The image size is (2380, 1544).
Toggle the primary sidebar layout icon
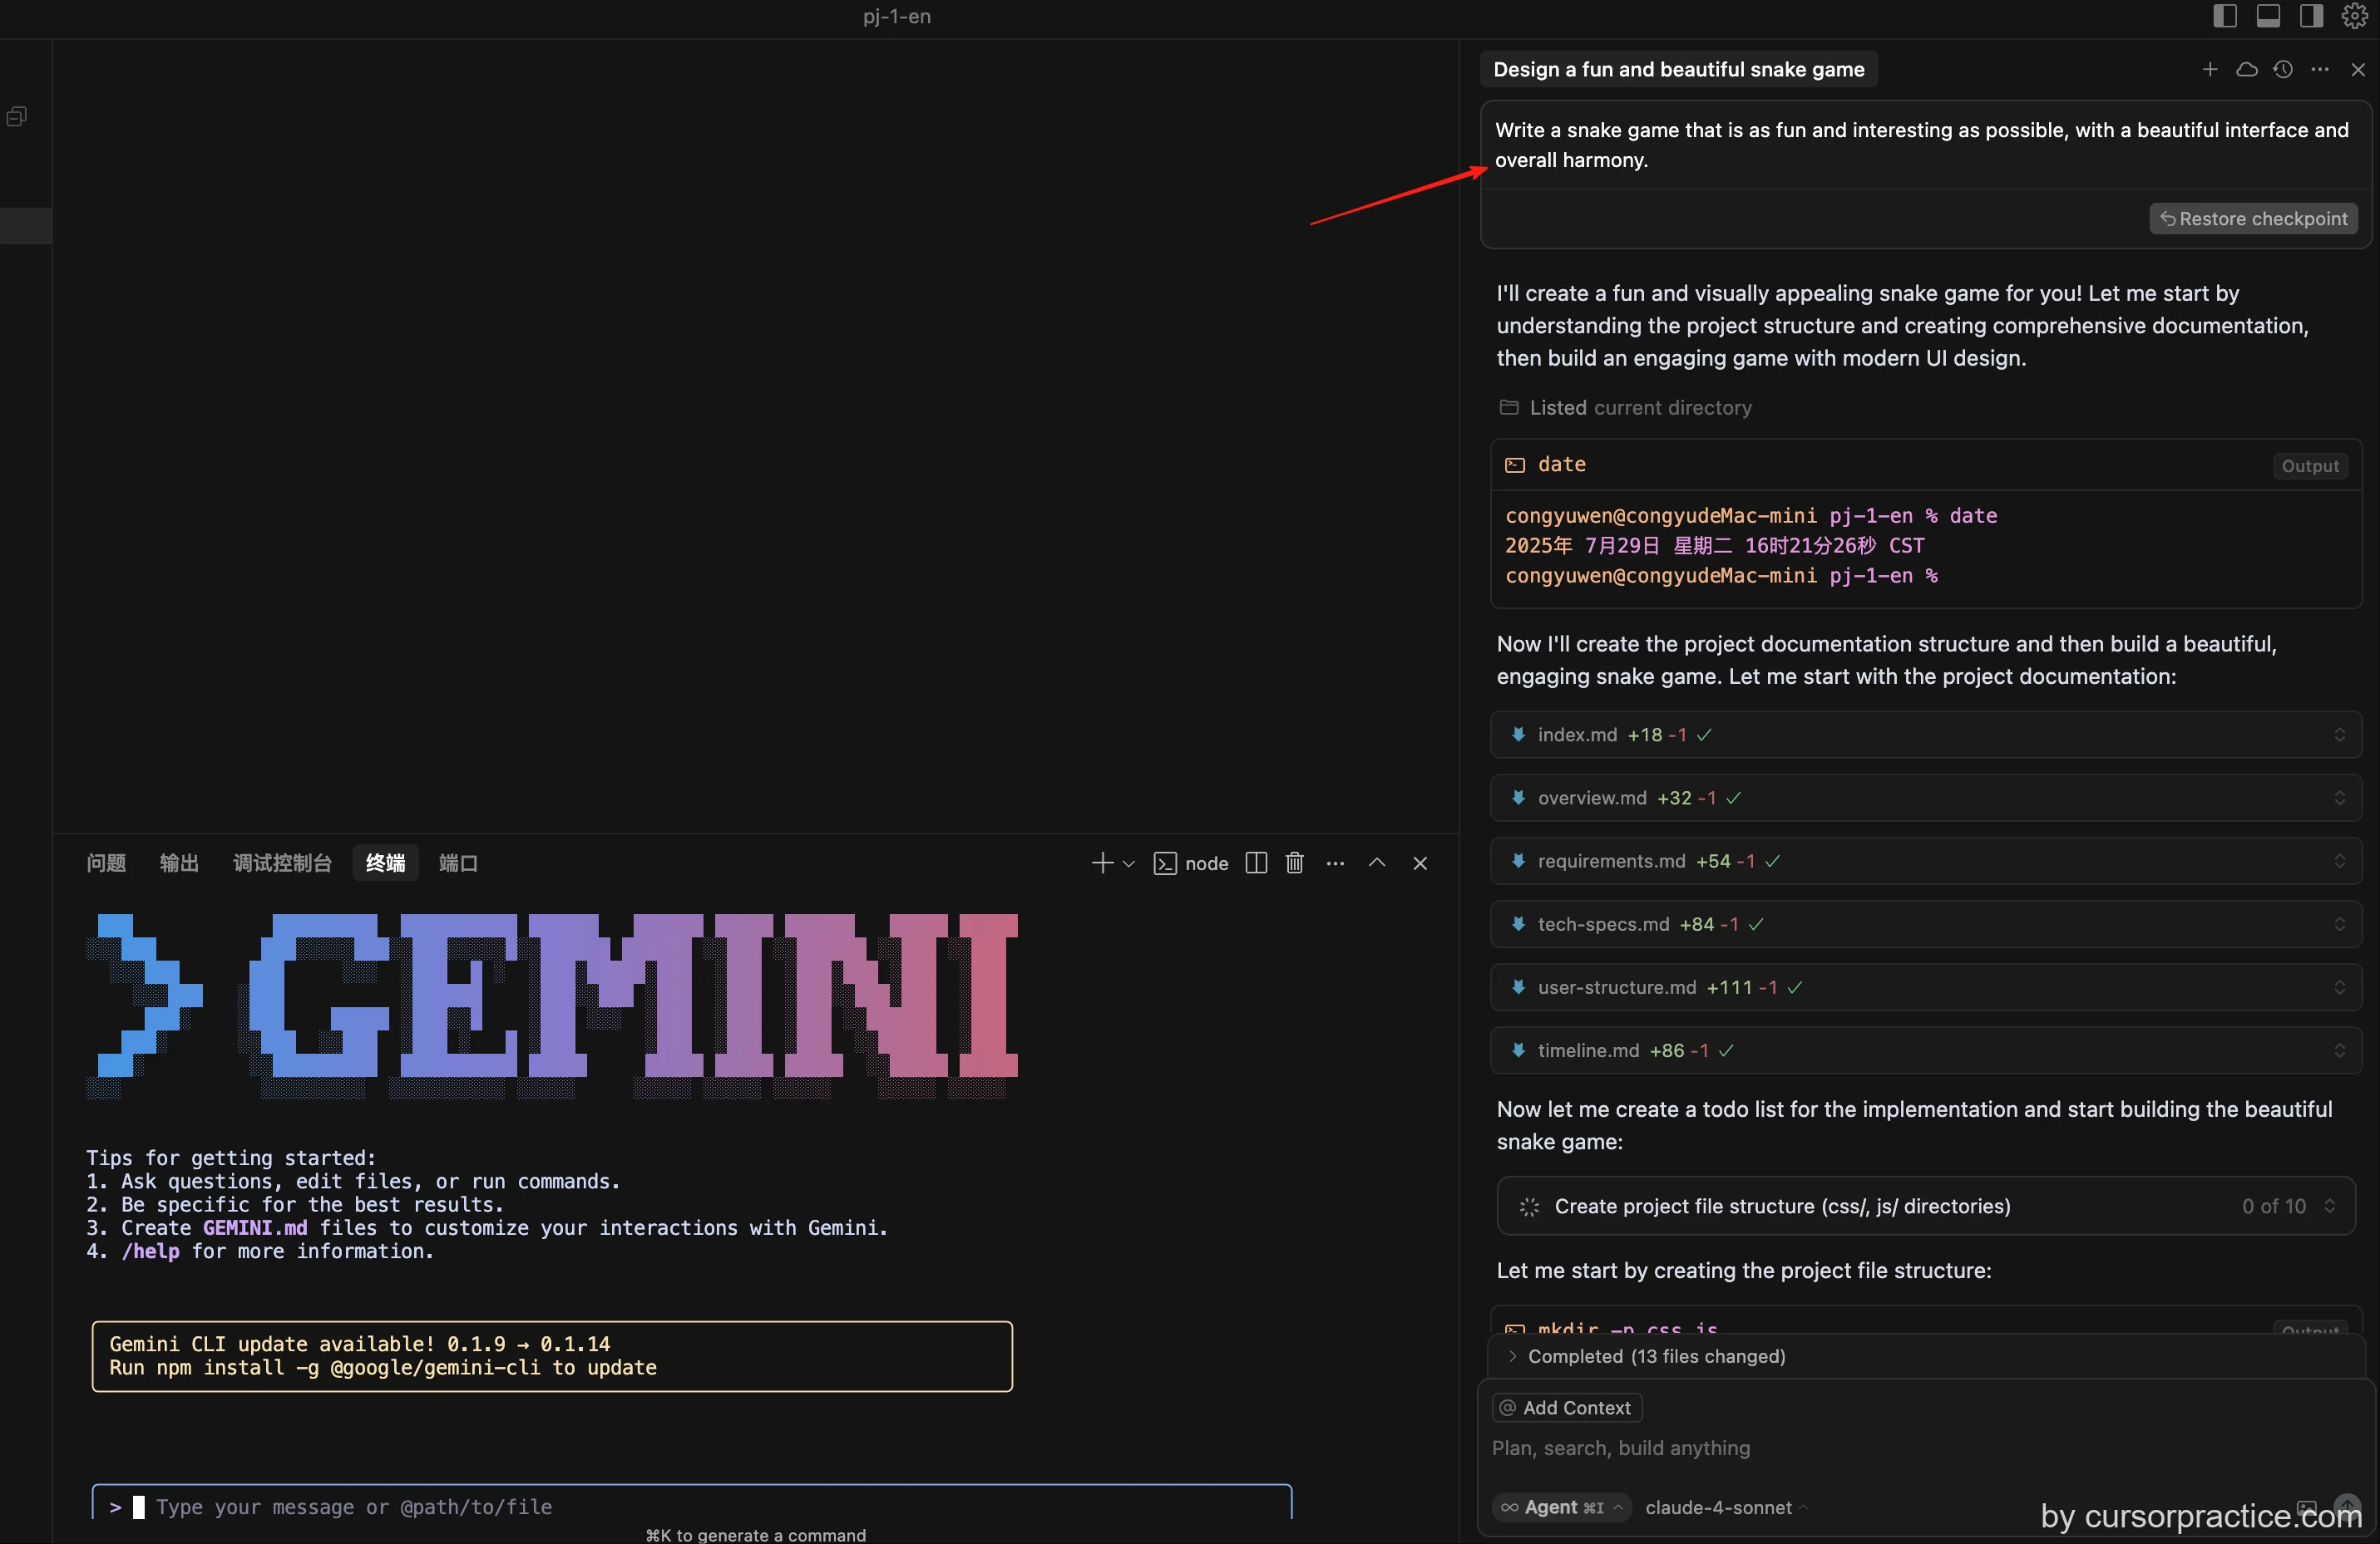point(2225,16)
